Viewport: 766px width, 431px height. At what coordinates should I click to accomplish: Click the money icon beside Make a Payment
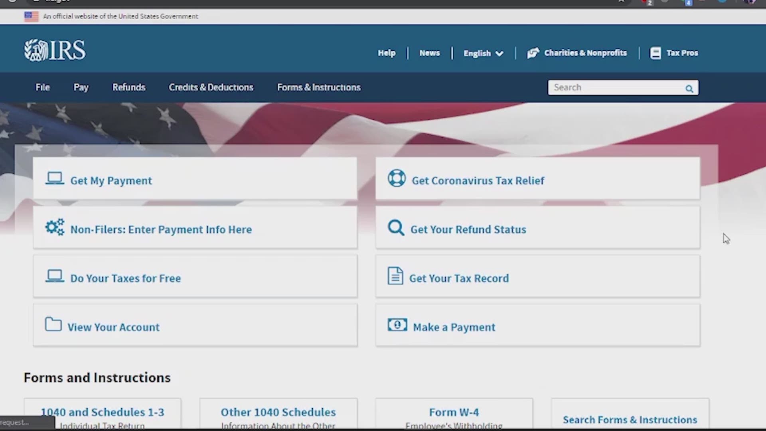point(397,325)
